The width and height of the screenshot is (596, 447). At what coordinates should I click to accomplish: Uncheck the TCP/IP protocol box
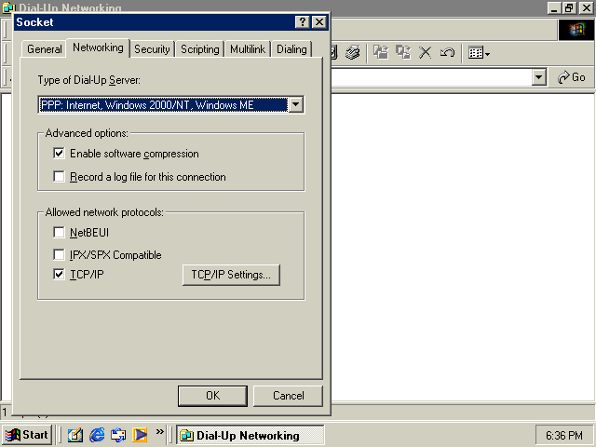pos(59,274)
